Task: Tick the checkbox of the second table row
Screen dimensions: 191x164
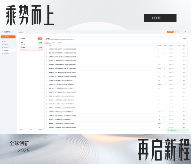Action: [x=46, y=53]
